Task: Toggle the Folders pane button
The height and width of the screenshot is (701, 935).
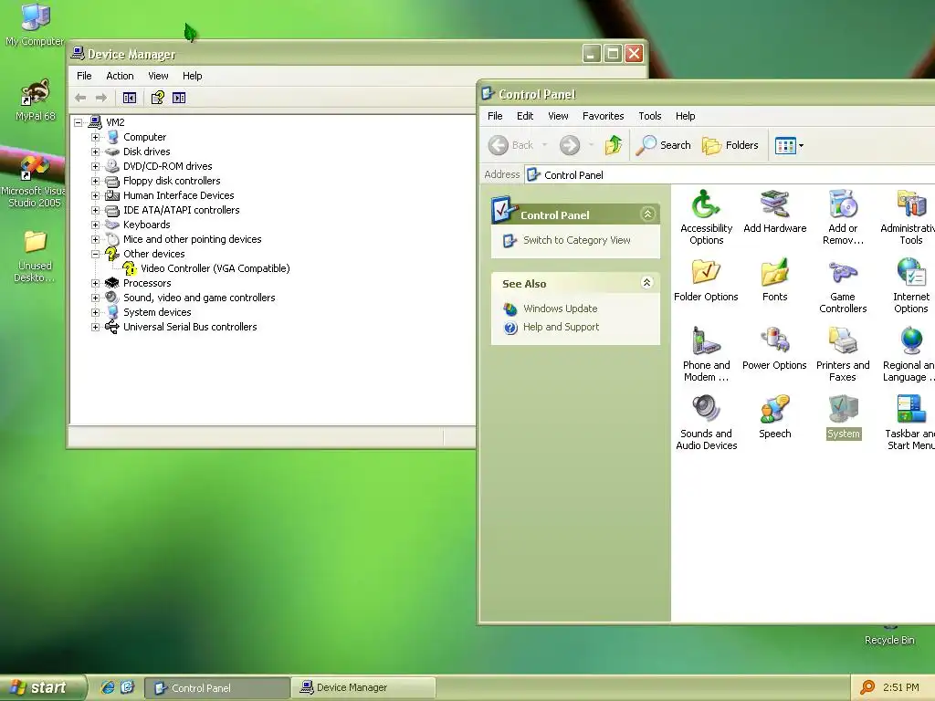Action: pyautogui.click(x=730, y=145)
